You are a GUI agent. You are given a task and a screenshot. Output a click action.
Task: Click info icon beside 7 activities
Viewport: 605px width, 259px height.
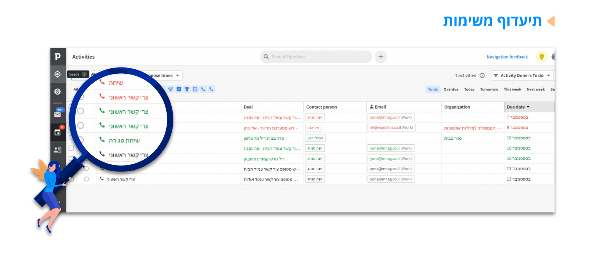482,75
